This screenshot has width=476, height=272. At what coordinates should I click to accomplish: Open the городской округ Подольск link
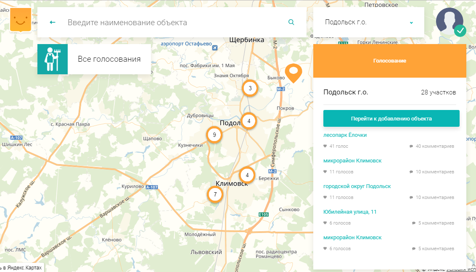[x=357, y=186]
